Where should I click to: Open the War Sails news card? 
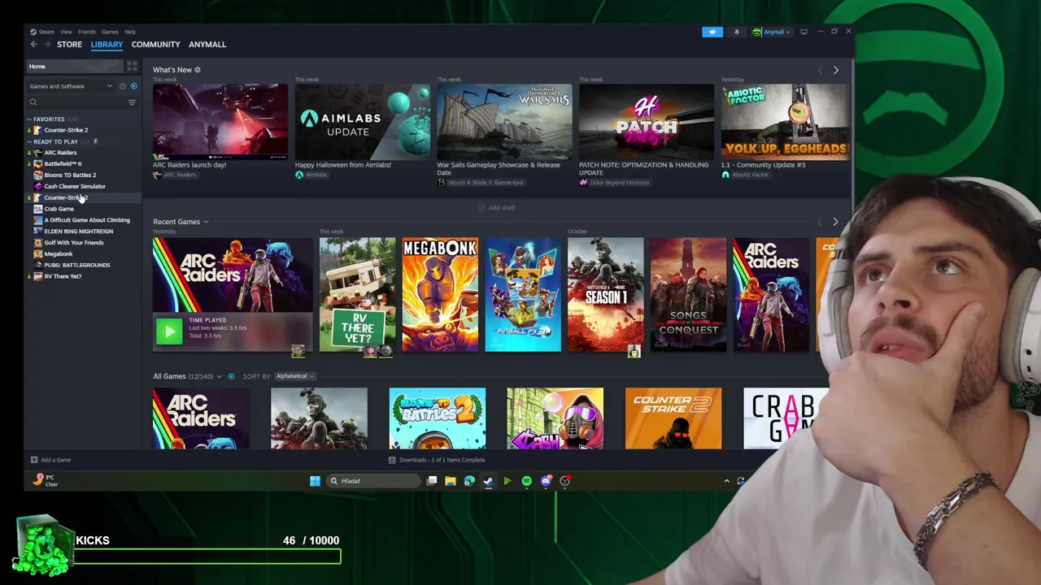[x=504, y=122]
